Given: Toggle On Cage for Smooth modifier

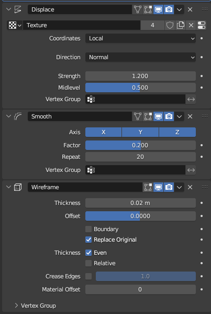Looking at the screenshot, I should tap(138, 116).
